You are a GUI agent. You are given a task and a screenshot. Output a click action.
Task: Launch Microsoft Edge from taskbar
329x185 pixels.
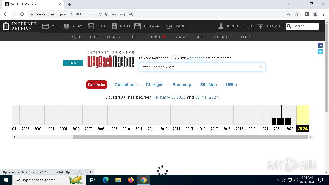[106, 180]
